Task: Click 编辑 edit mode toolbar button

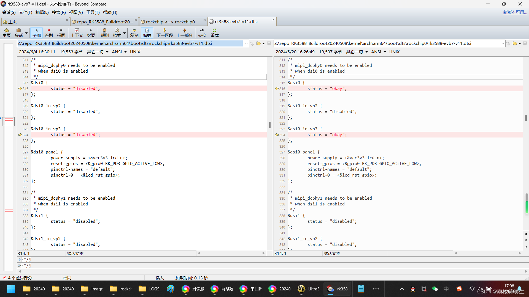Action: pyautogui.click(x=147, y=32)
